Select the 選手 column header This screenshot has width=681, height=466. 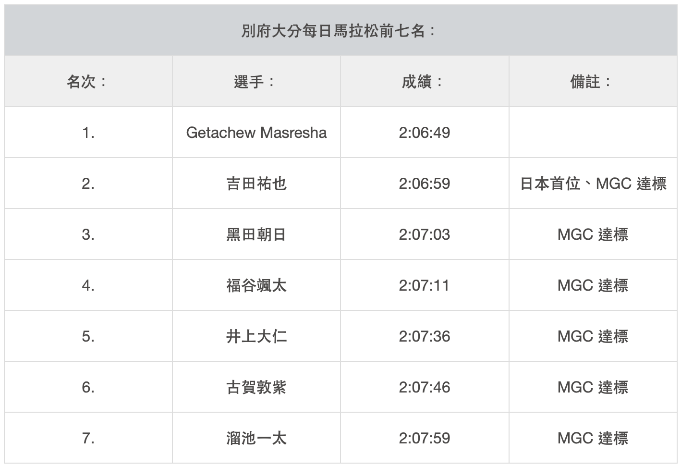click(x=255, y=82)
